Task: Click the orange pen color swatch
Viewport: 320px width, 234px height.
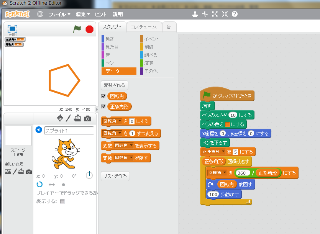Action: pos(227,124)
